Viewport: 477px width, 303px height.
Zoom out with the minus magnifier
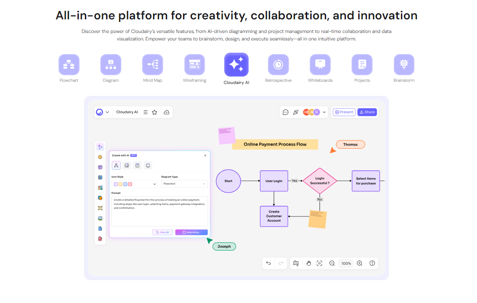(332, 263)
